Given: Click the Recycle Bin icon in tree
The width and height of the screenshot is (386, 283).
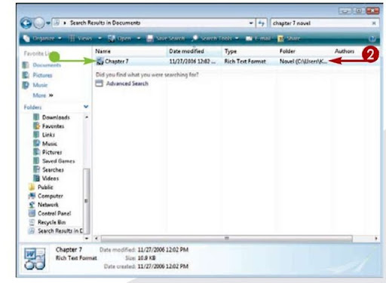Looking at the screenshot, I should [32, 222].
